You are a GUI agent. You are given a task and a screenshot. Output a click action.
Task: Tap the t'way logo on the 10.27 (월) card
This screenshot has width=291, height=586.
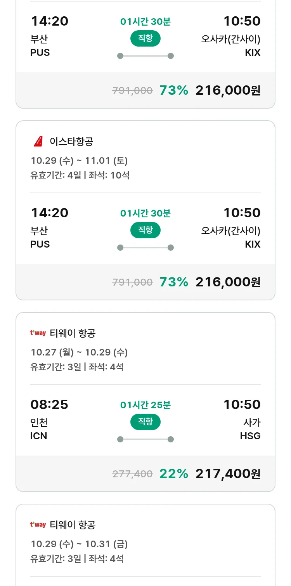pyautogui.click(x=38, y=333)
